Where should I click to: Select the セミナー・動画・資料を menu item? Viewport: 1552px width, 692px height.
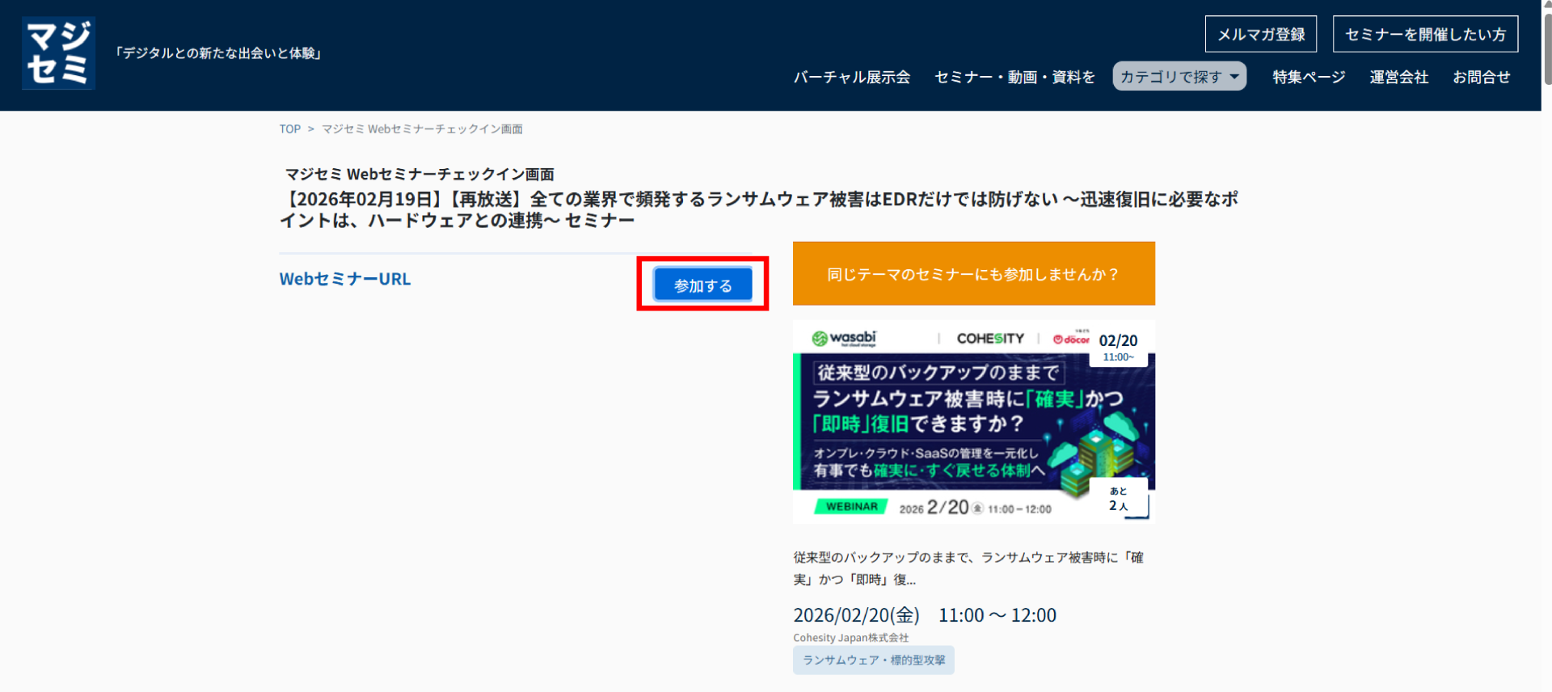[x=1014, y=77]
